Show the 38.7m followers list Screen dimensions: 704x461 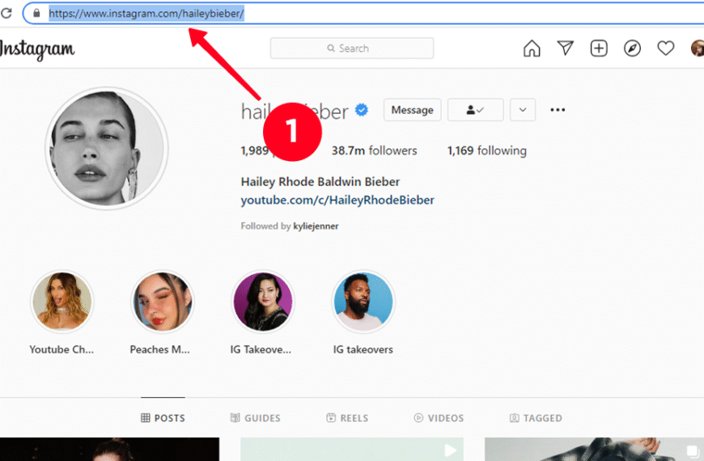coord(374,150)
